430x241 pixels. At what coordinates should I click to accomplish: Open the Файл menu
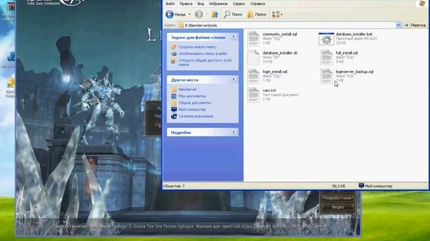point(170,4)
